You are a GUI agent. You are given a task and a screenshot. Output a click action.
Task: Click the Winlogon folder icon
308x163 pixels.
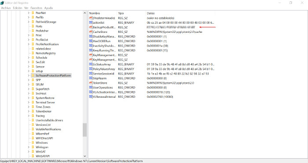(33, 147)
